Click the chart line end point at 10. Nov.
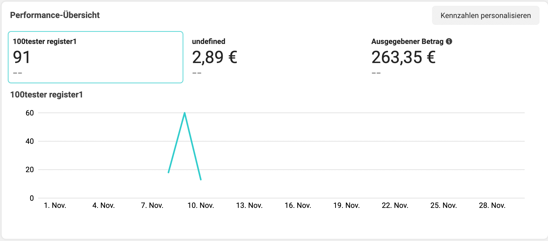Viewport: 548px width, 241px height. [x=201, y=180]
